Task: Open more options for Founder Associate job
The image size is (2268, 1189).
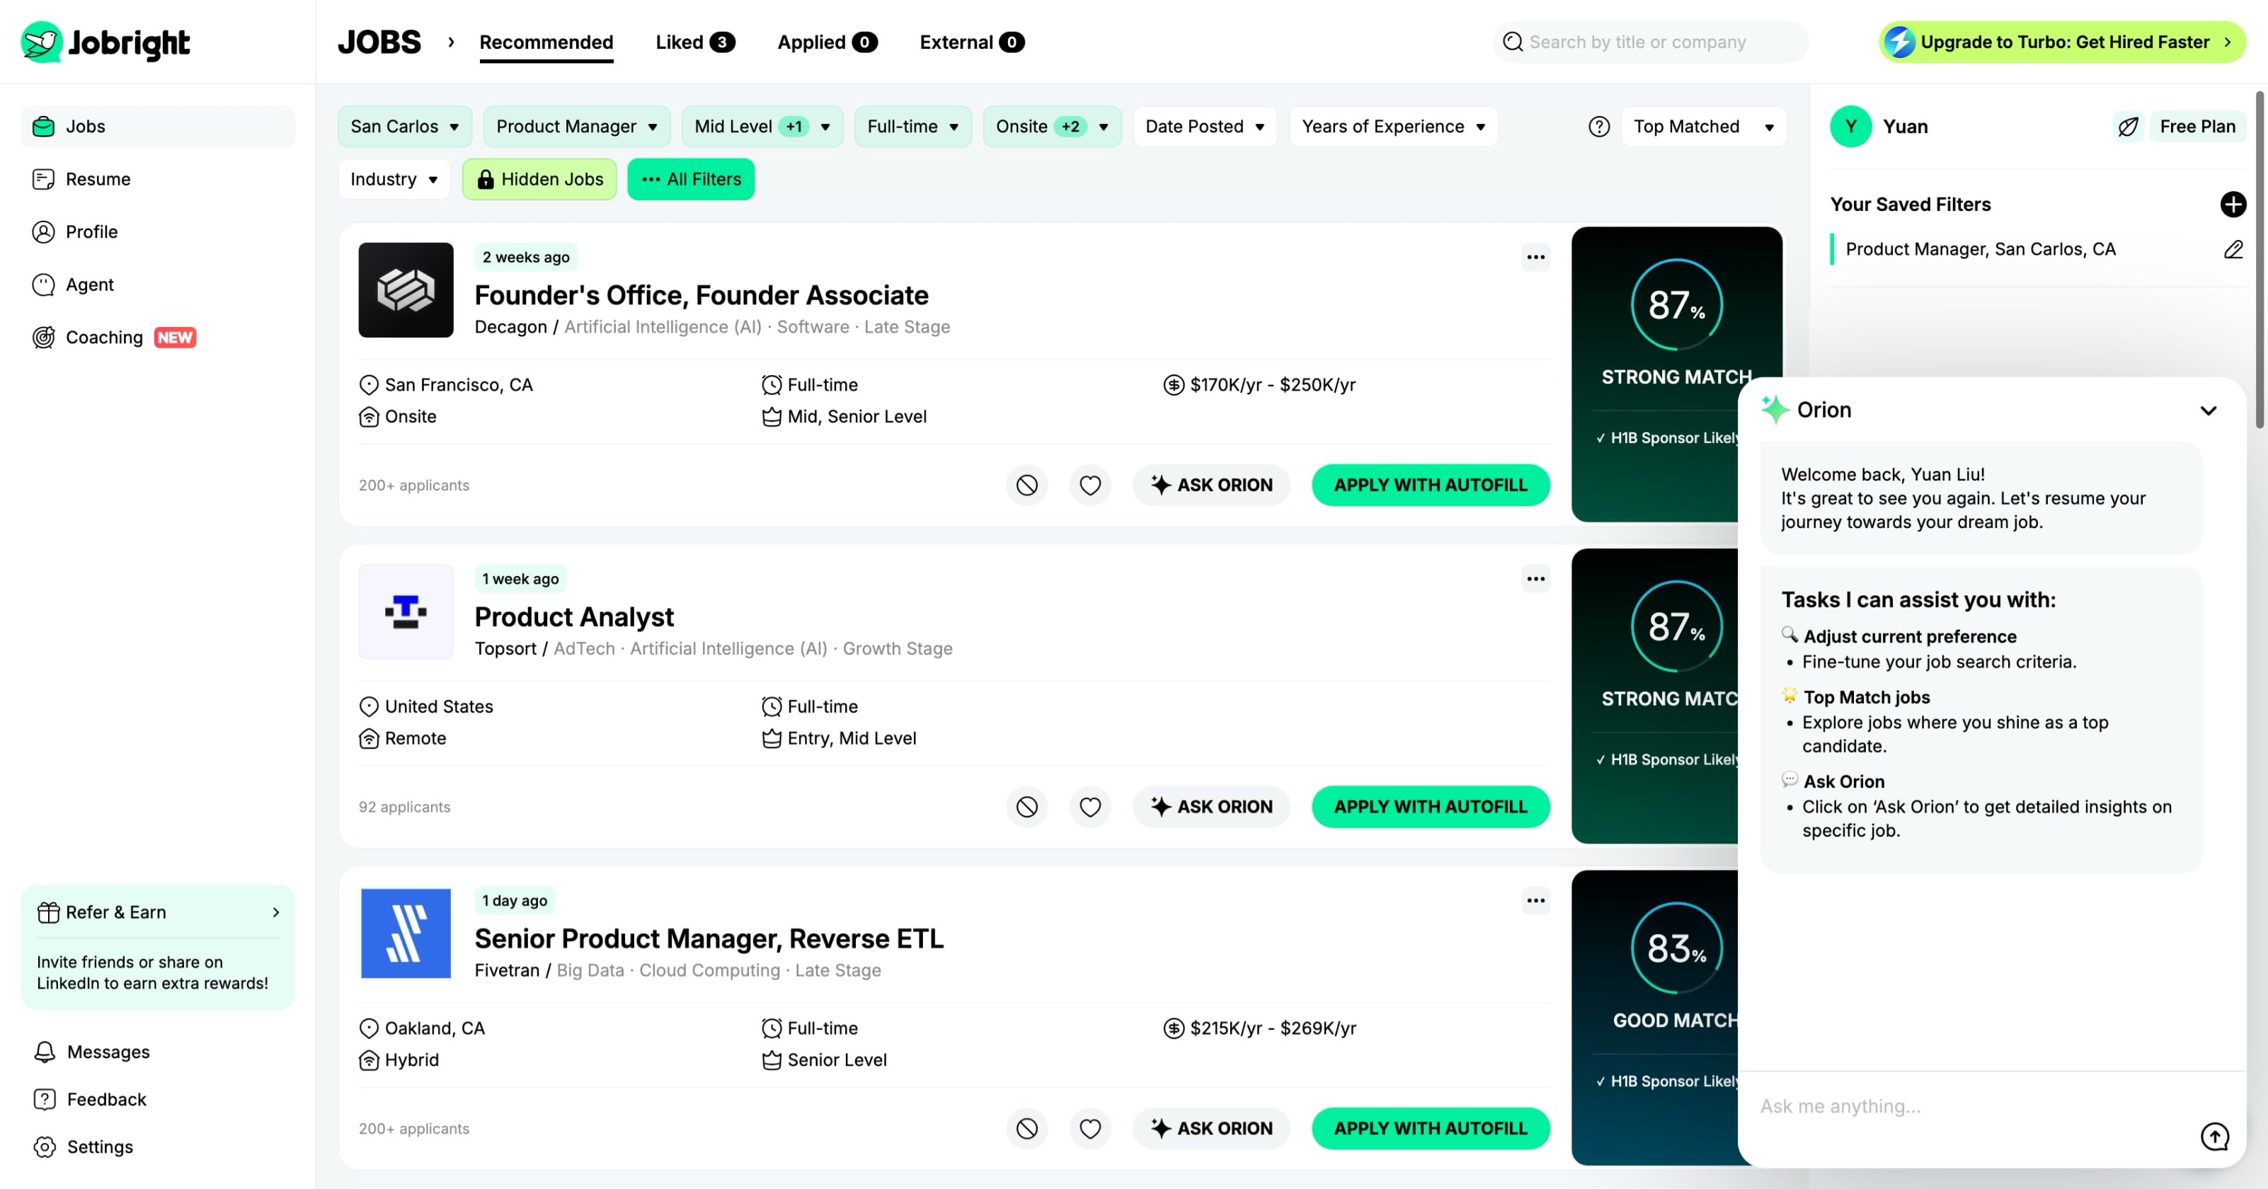Action: (1535, 257)
